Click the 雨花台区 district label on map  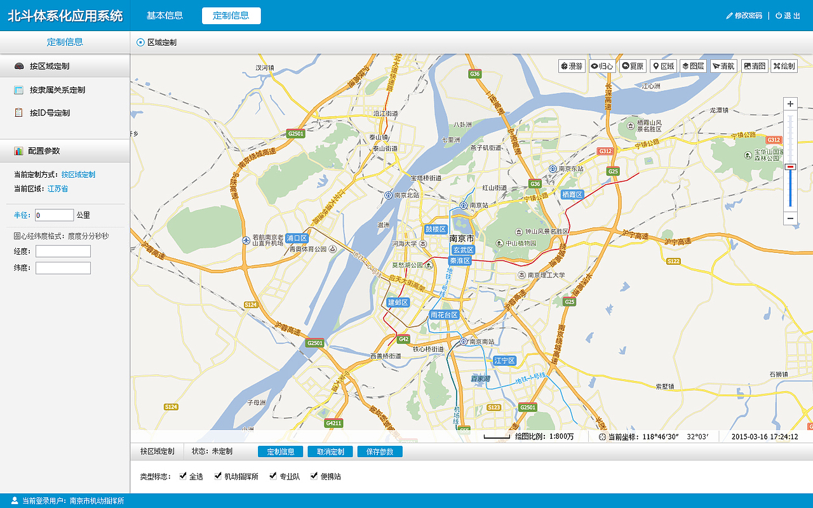pos(444,315)
